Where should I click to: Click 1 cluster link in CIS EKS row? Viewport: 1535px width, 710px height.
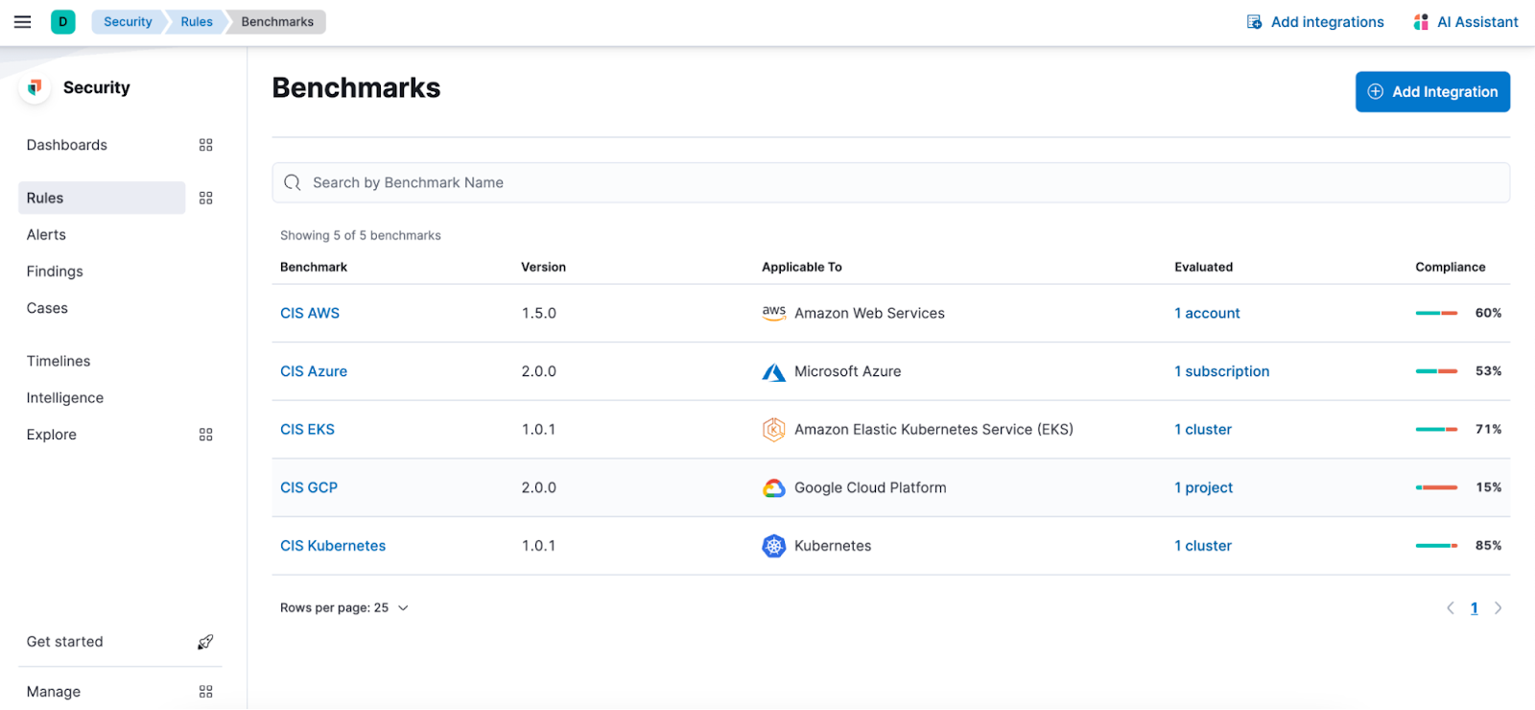pos(1203,430)
